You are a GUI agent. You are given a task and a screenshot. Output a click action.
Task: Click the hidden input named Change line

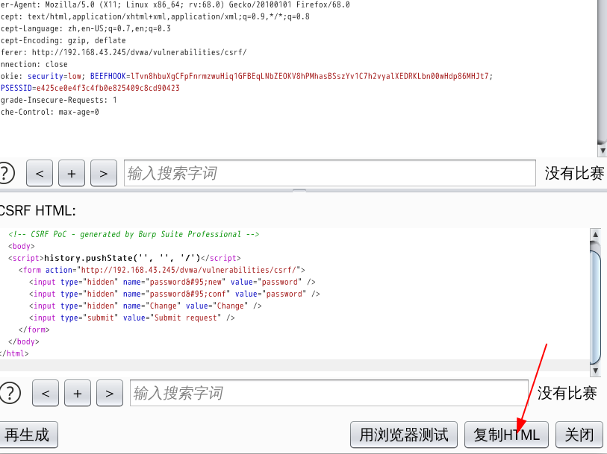coord(145,306)
